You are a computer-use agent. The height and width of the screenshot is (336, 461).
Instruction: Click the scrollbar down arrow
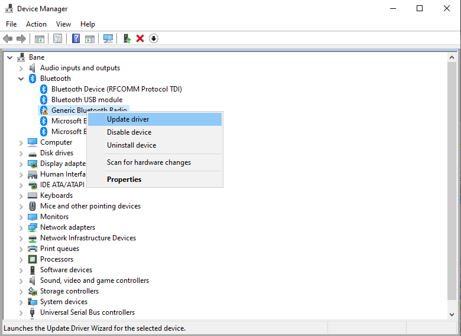point(452,315)
